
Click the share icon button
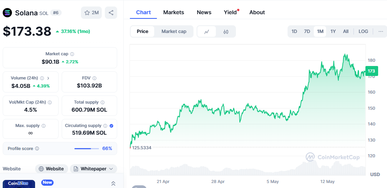point(111,13)
